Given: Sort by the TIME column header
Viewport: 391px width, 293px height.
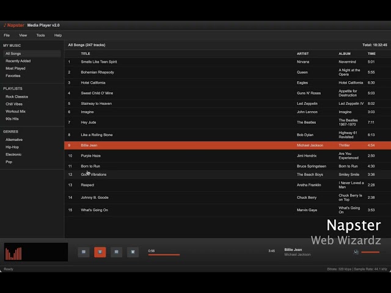Looking at the screenshot, I should click(371, 54).
